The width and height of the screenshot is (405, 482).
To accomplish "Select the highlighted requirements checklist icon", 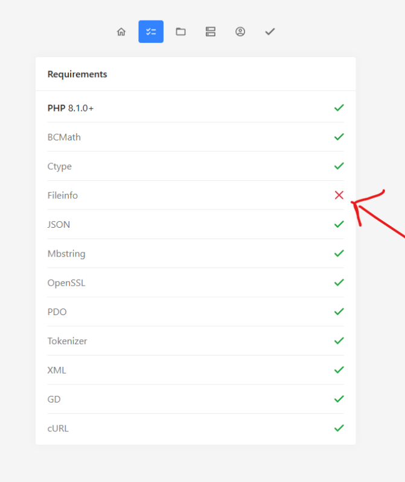I will 151,32.
